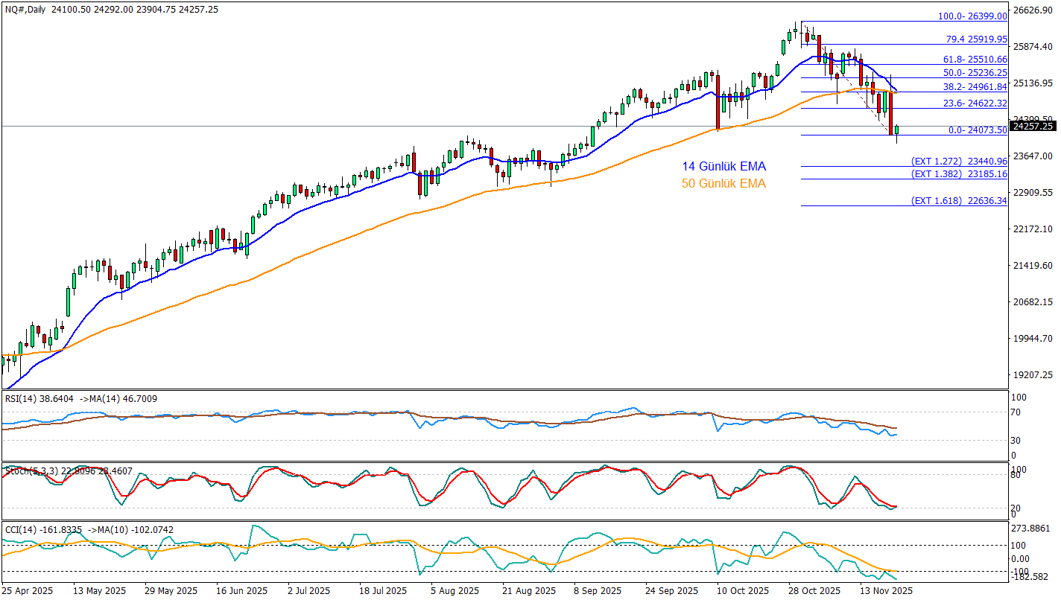Click the 79.4 Fibonacci level label 25919.95

pyautogui.click(x=968, y=39)
